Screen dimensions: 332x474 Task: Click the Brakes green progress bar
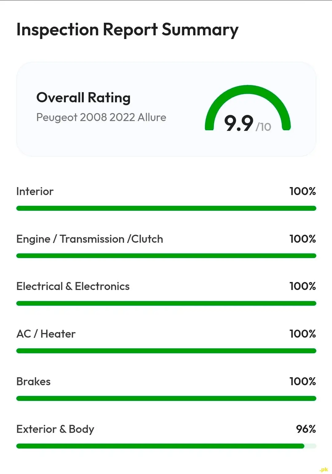click(x=166, y=398)
